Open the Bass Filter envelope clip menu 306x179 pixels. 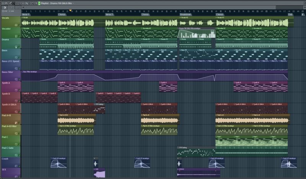[x=22, y=71]
